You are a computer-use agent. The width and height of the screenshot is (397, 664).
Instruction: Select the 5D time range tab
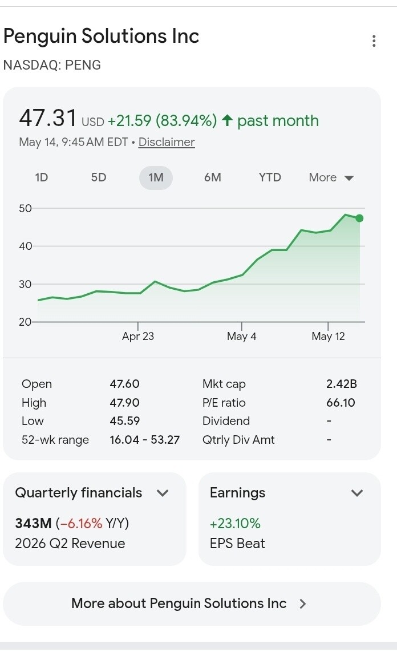coord(99,177)
